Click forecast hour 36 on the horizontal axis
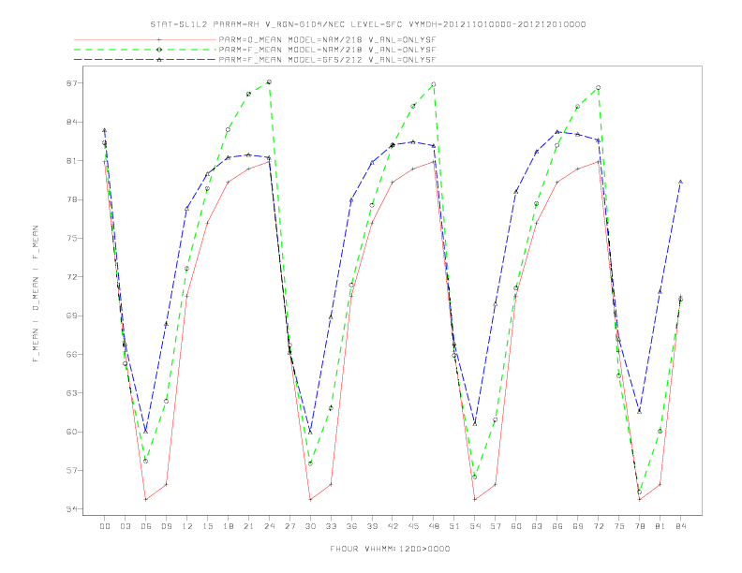This screenshot has height=573, width=742. (x=351, y=526)
